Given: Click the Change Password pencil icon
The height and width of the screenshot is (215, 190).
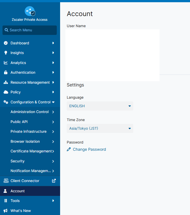Looking at the screenshot, I should (x=69, y=149).
